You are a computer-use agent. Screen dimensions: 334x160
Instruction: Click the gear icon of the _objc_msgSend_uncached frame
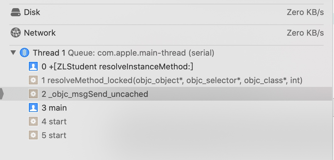click(33, 94)
